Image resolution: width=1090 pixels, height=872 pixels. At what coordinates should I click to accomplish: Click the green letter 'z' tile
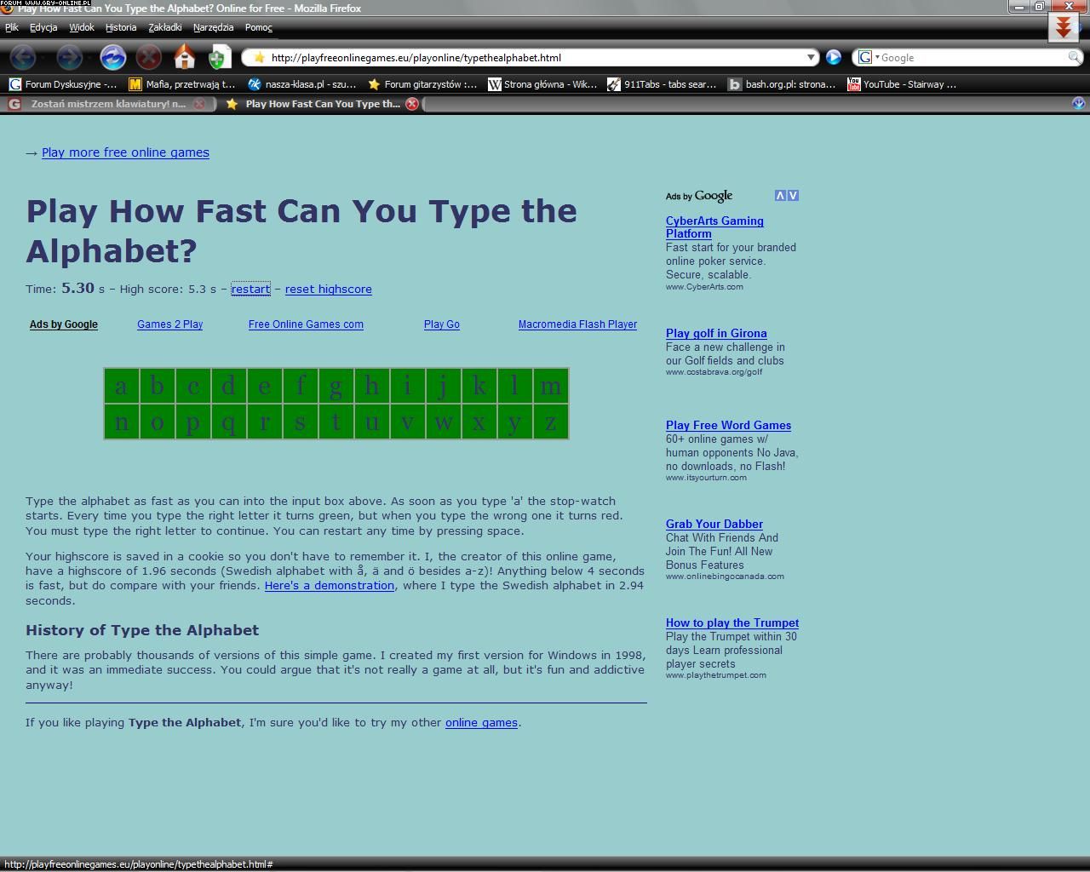point(551,422)
